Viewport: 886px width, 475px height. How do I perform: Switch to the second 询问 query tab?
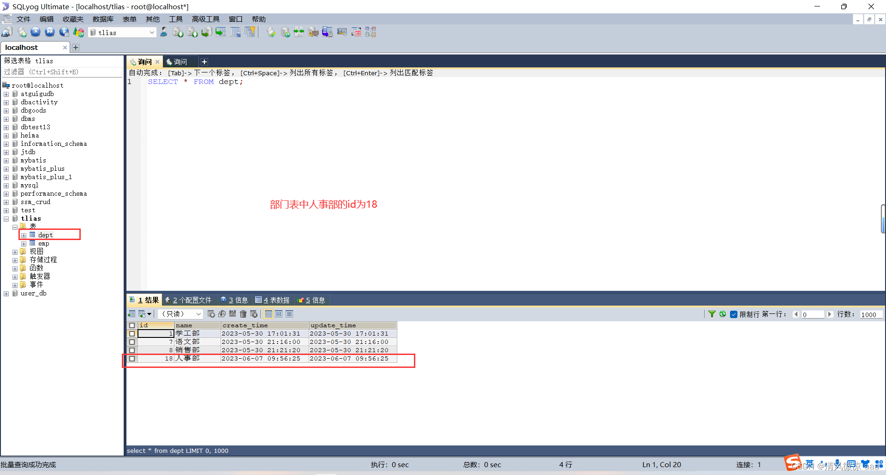[x=180, y=62]
